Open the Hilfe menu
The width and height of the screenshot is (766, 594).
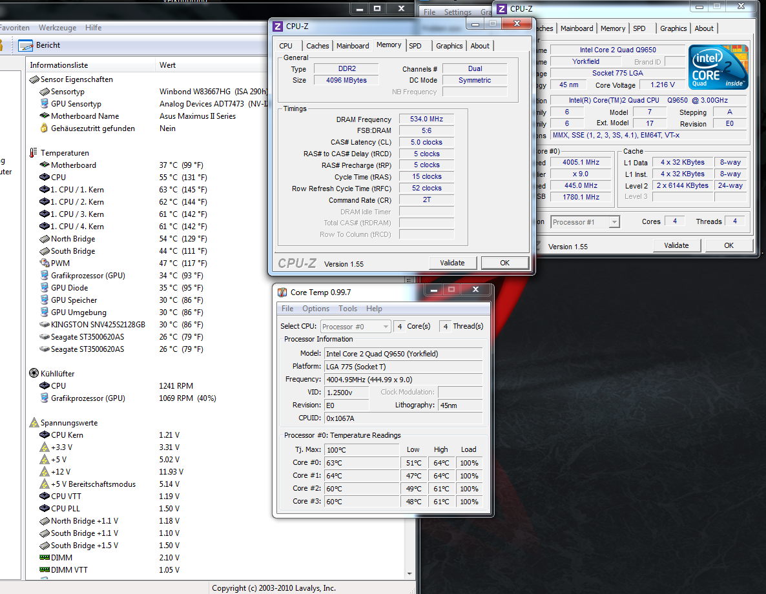[93, 28]
